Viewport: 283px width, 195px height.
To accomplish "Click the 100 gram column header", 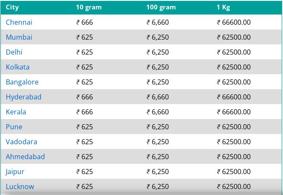I will pyautogui.click(x=161, y=7).
